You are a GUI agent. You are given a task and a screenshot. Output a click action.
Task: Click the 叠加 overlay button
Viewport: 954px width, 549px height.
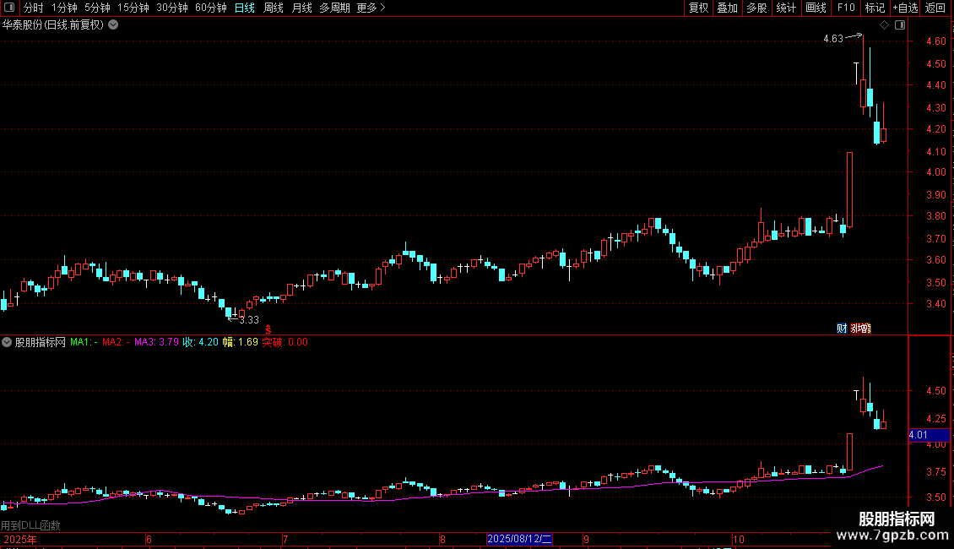(728, 8)
